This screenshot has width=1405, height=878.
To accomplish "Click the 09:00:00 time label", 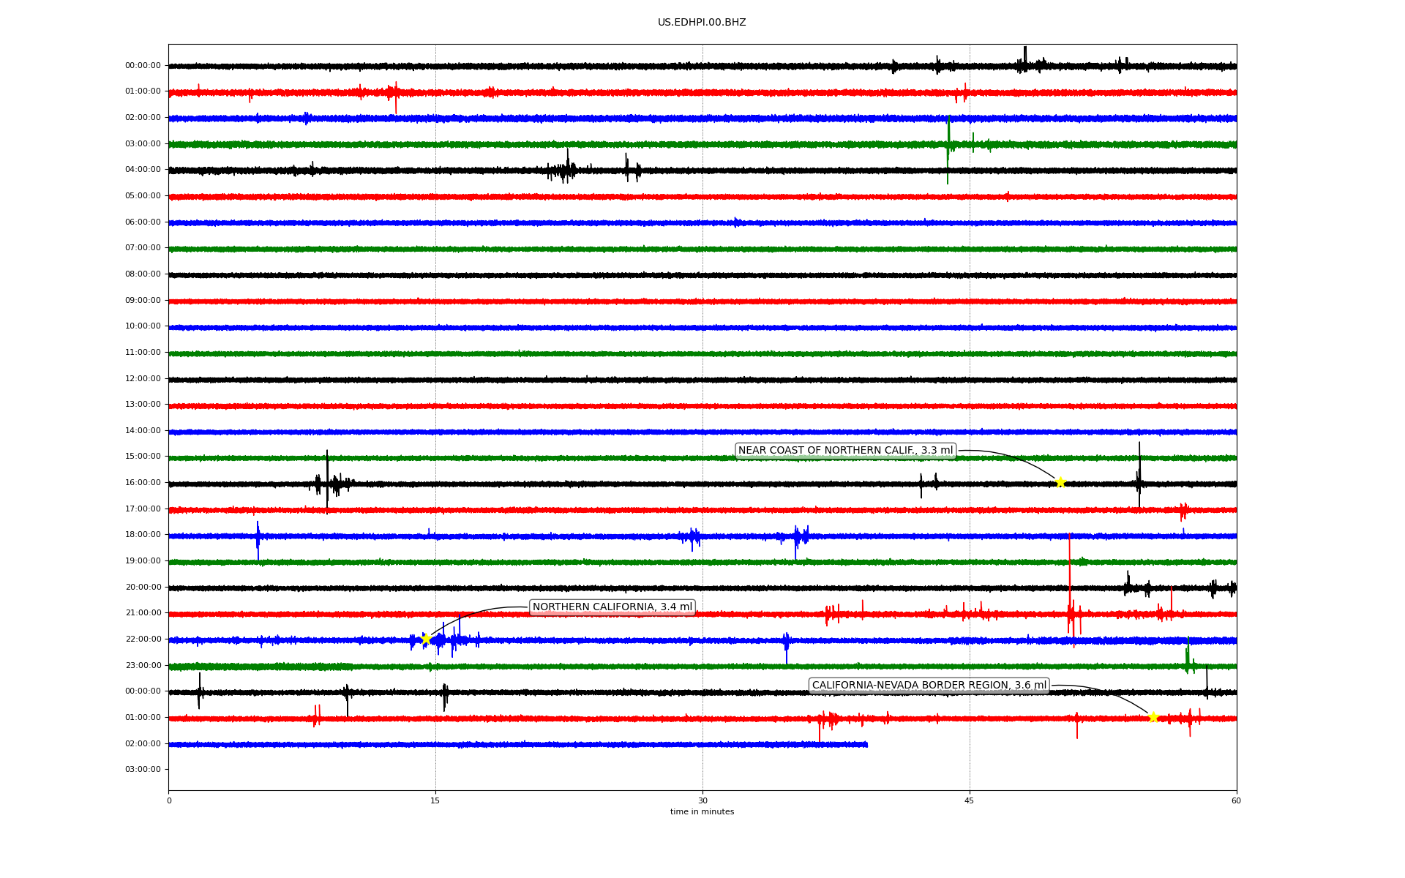I will 143,301.
